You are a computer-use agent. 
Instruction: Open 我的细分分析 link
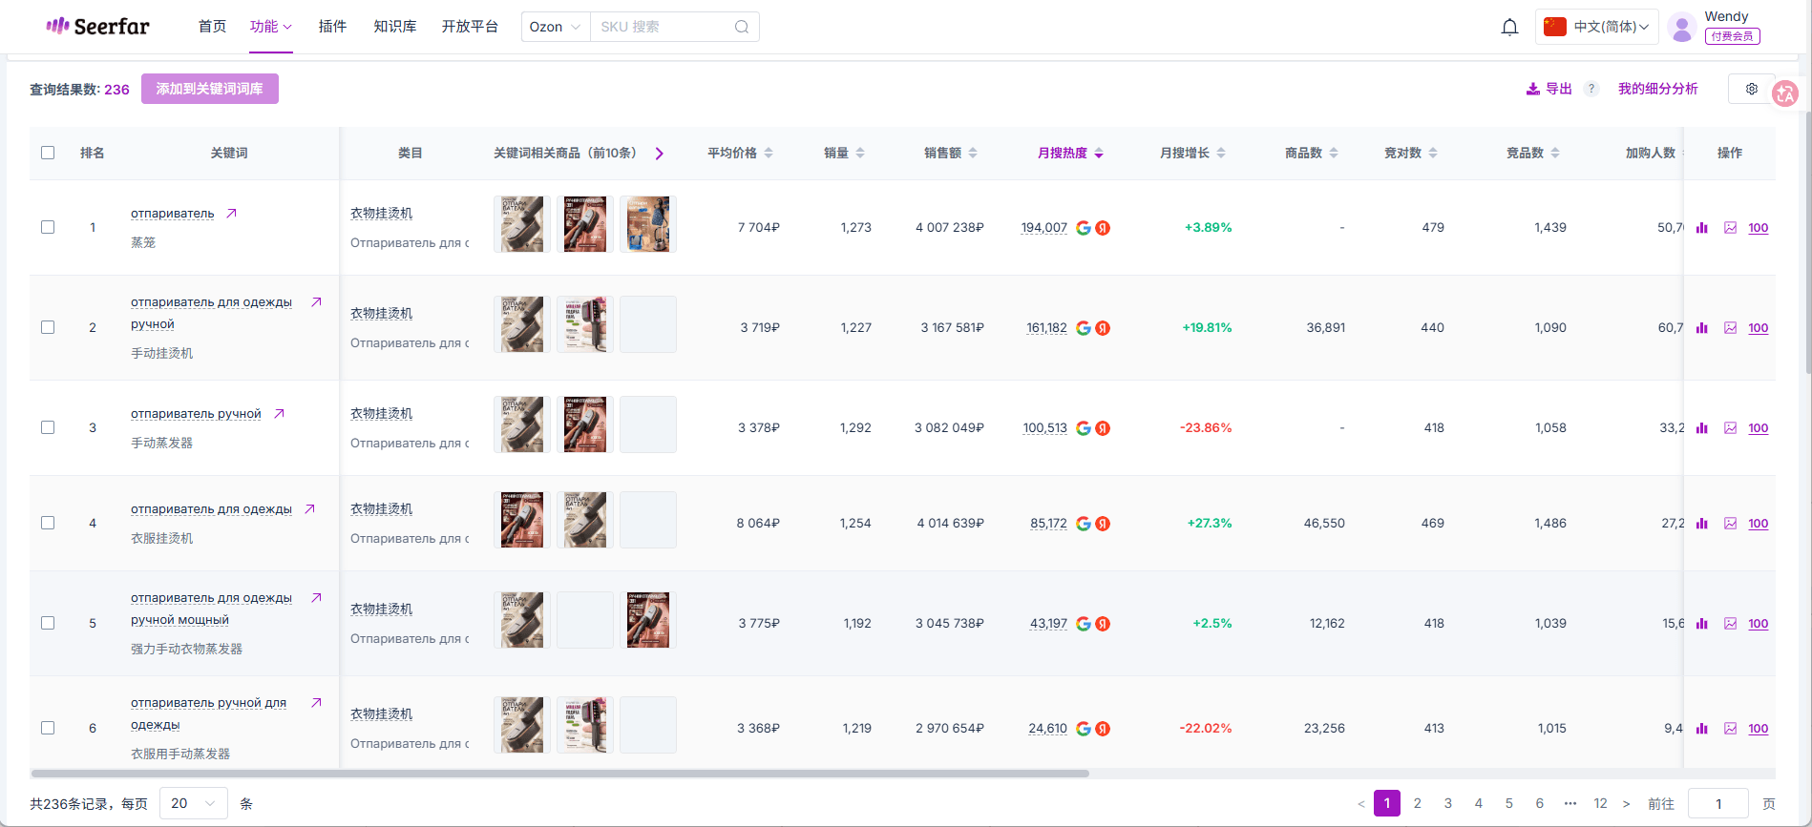1657,89
